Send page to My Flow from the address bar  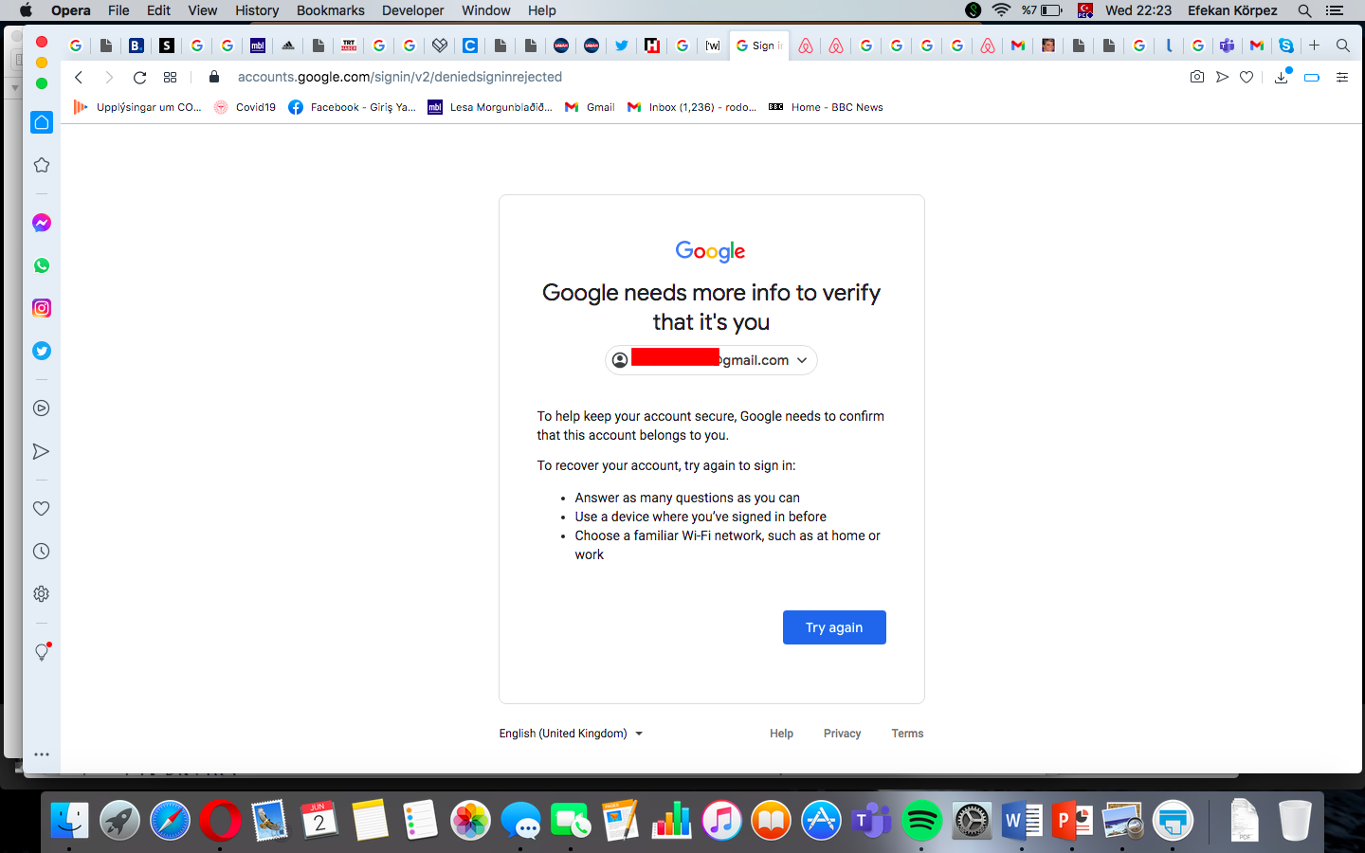pyautogui.click(x=1222, y=77)
